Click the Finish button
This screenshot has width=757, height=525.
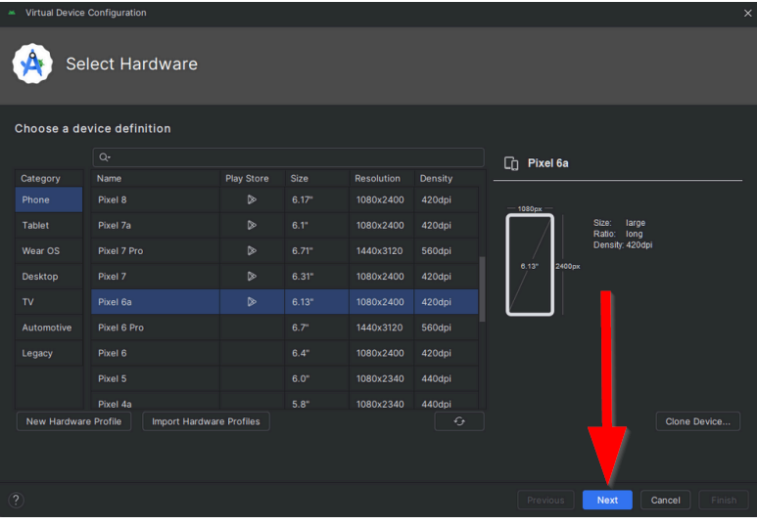(723, 500)
